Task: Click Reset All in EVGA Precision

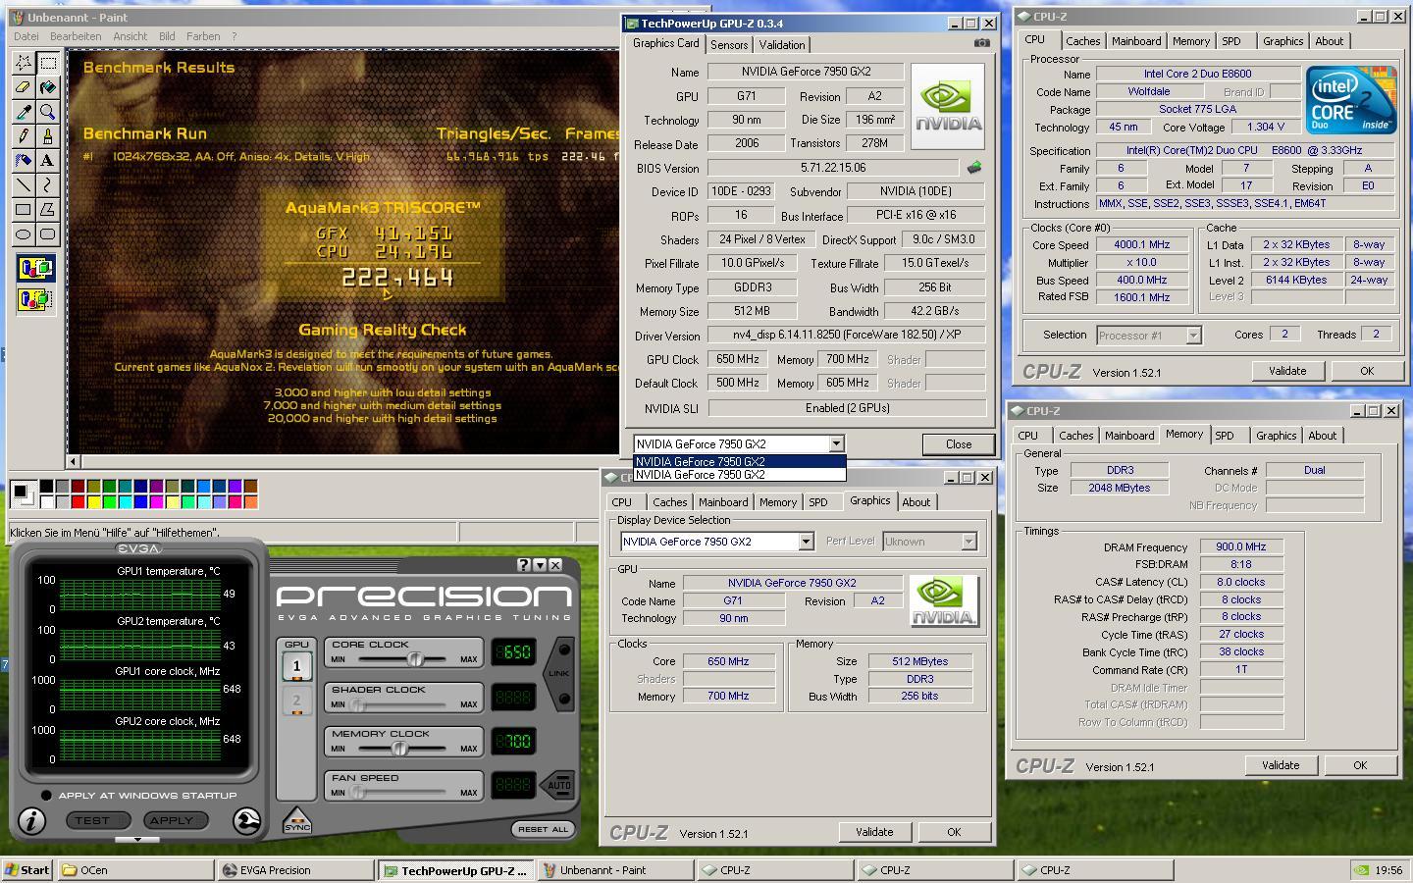Action: coord(544,829)
